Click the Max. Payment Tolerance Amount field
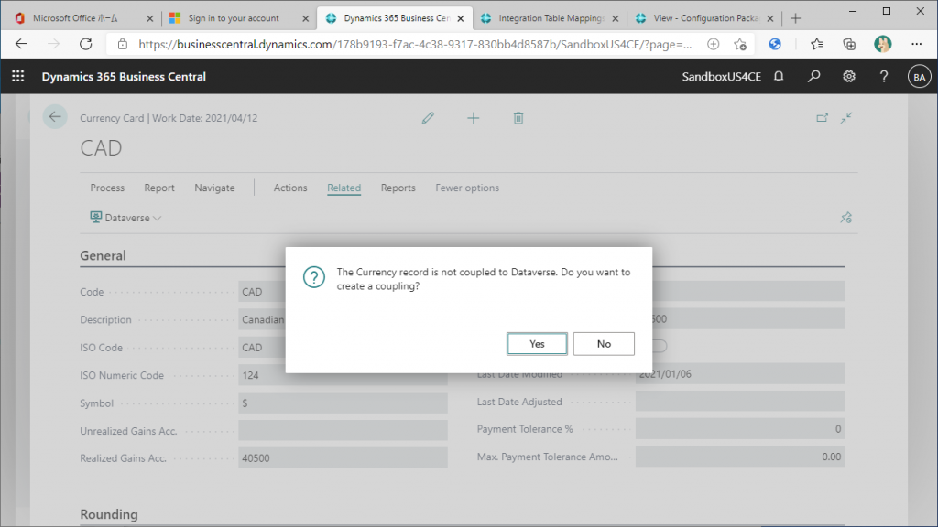Screen dimensions: 938x527 point(740,457)
